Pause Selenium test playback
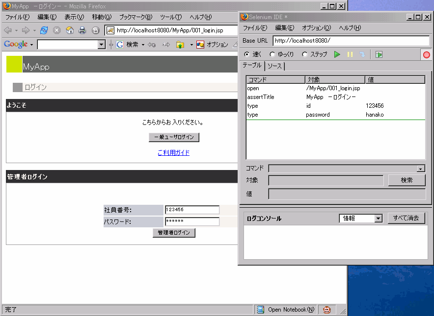This screenshot has height=316, width=434. click(x=350, y=54)
